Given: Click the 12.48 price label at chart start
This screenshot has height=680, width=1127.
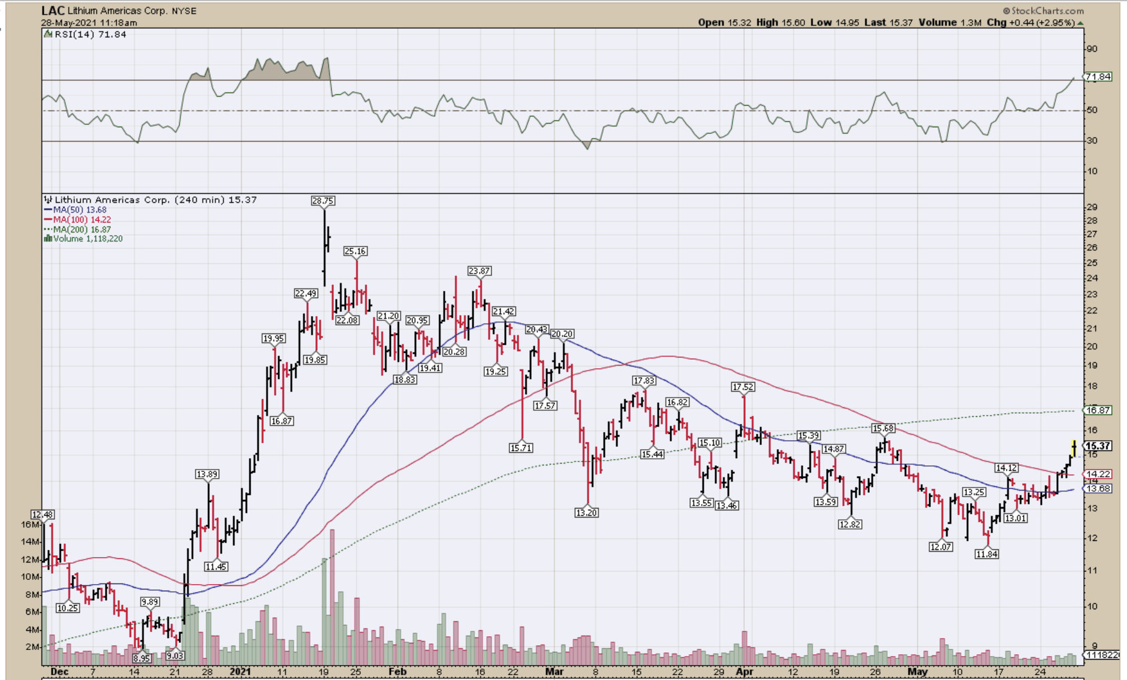Looking at the screenshot, I should point(43,514).
